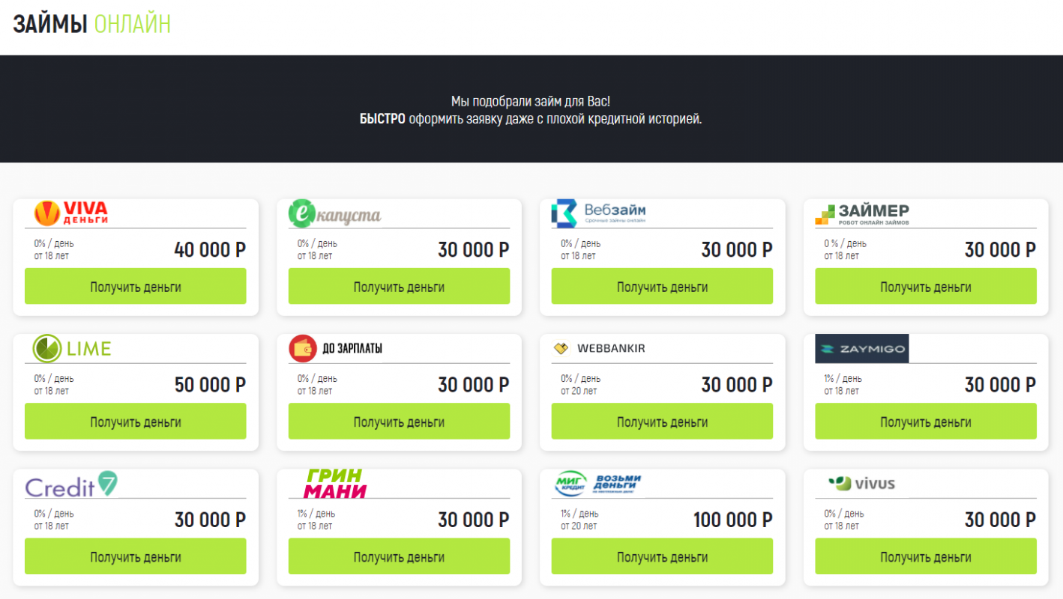Image resolution: width=1063 pixels, height=599 pixels.
Task: Click the vivus logo
Action: click(x=862, y=484)
